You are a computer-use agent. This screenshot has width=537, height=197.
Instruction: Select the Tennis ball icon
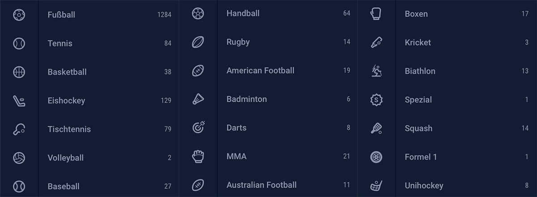(x=19, y=43)
